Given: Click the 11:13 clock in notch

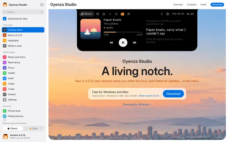Looking at the screenshot, I should (x=190, y=14).
